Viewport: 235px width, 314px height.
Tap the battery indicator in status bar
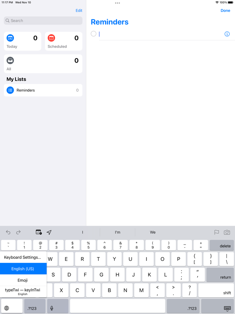click(x=231, y=2)
